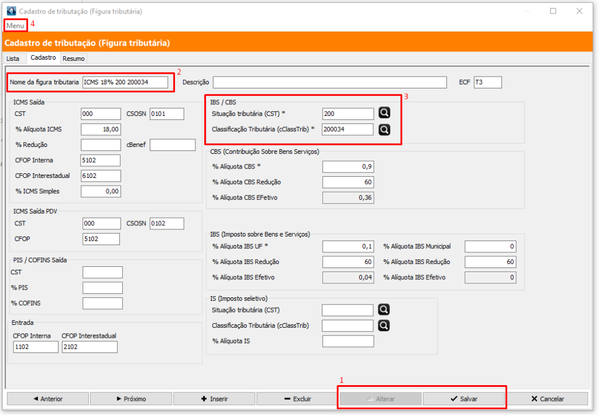
Task: Click the ECF input field
Action: tap(487, 83)
